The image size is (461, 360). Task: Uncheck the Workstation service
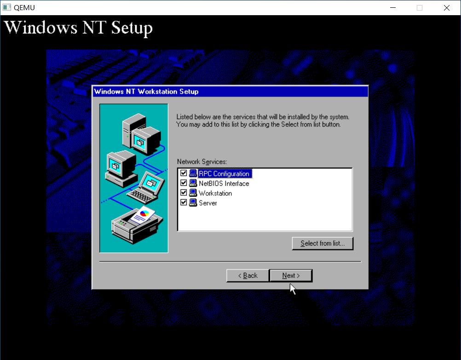pos(183,193)
